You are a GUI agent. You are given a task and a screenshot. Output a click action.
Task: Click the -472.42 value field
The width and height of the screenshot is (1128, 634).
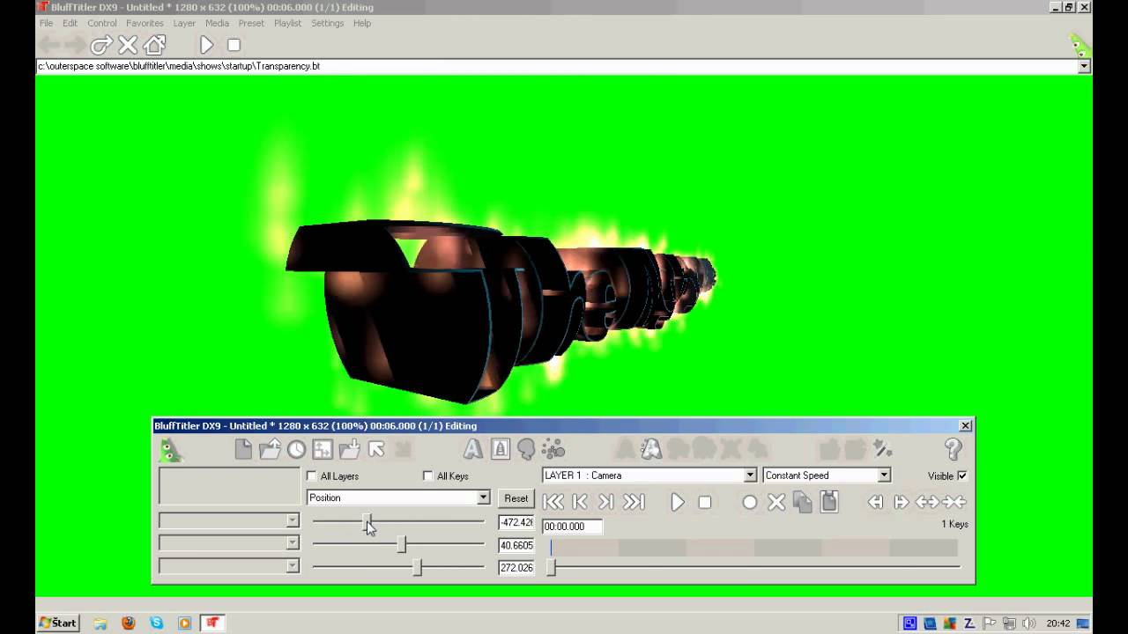(516, 522)
